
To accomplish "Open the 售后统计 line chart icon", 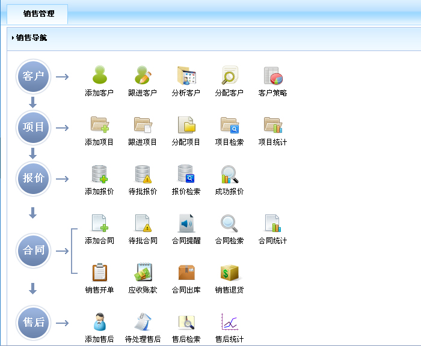I will click(229, 322).
